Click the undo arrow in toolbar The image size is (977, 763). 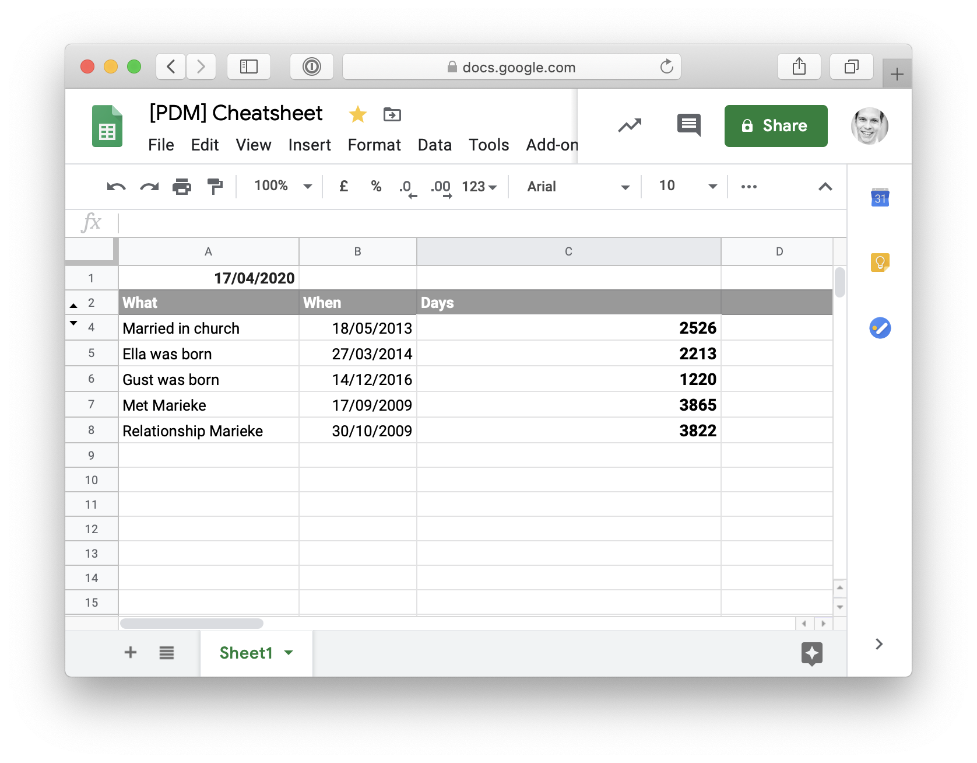[116, 187]
